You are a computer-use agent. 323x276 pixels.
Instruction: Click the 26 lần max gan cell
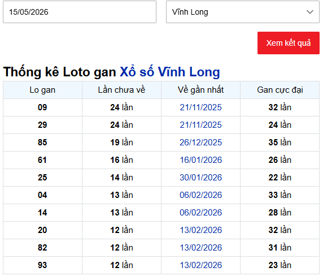click(x=280, y=160)
